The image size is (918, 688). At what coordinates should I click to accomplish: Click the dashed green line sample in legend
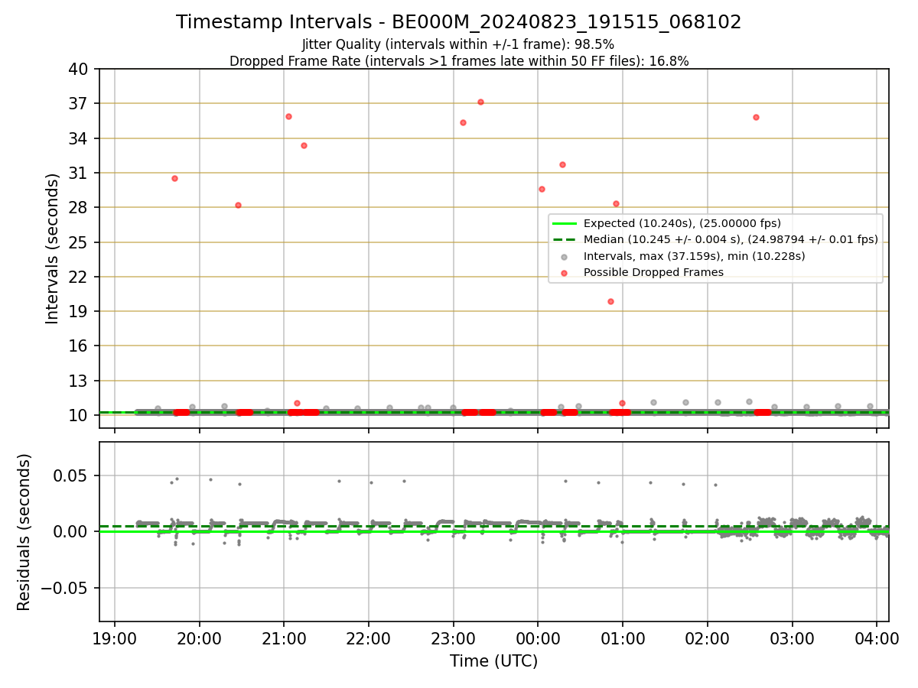click(565, 240)
